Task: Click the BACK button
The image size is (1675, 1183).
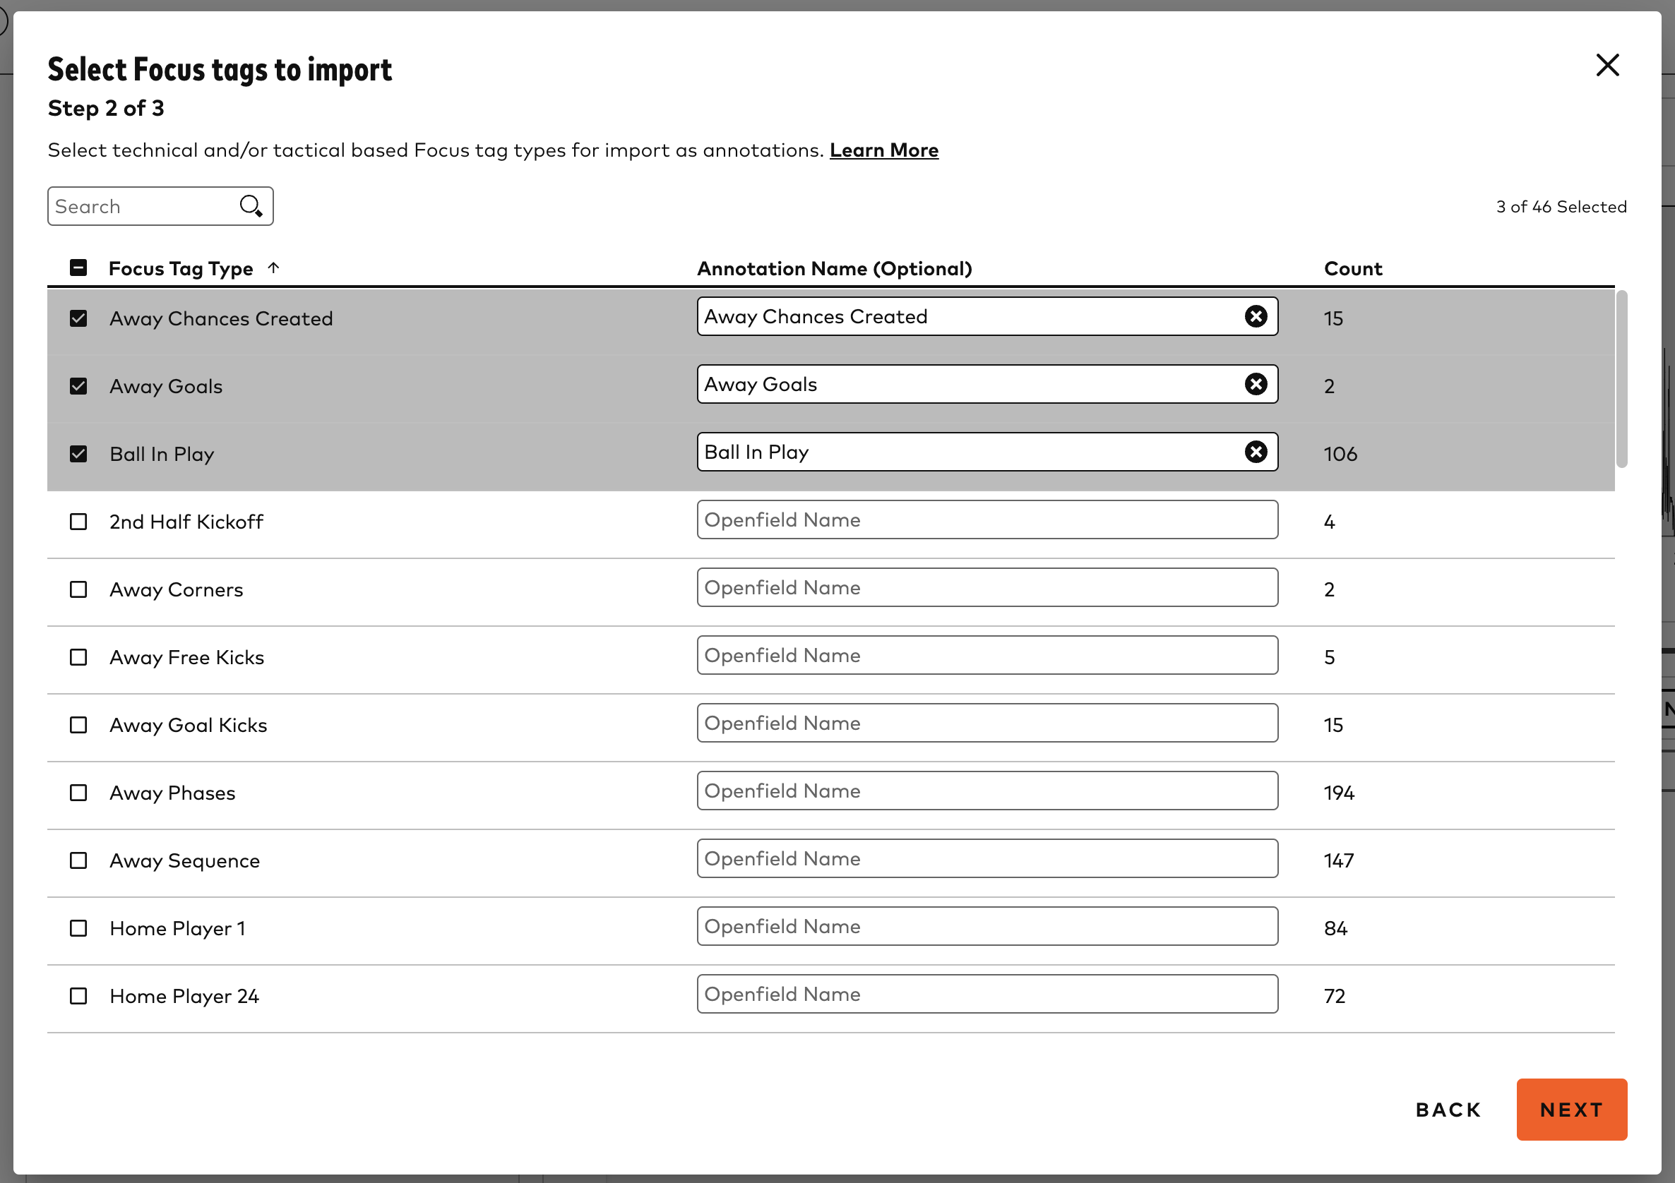Action: click(1448, 1110)
